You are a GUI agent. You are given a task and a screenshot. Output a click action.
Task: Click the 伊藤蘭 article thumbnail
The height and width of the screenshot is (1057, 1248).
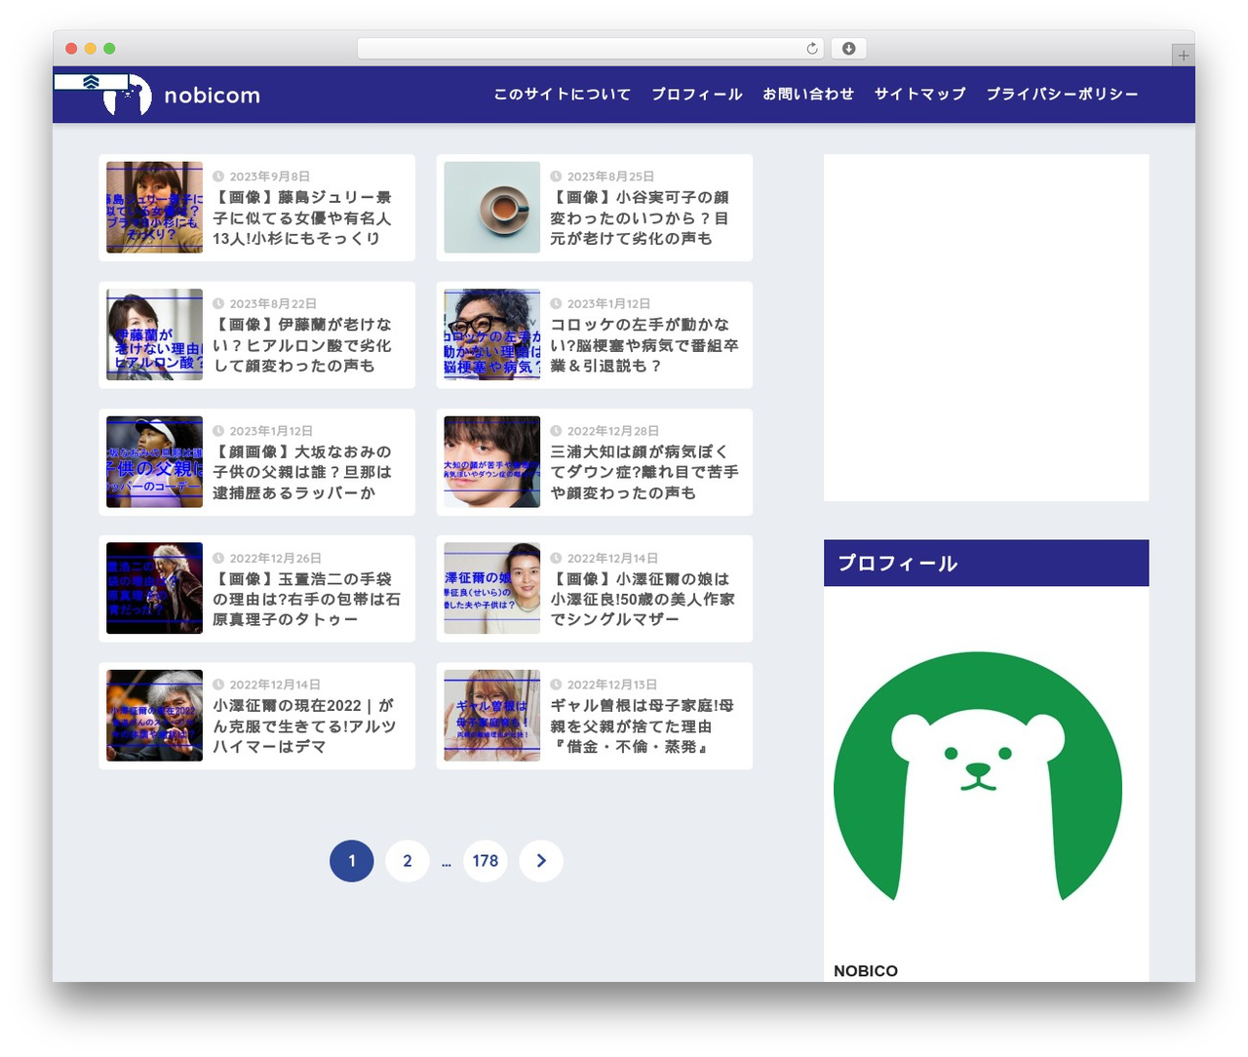pyautogui.click(x=154, y=334)
